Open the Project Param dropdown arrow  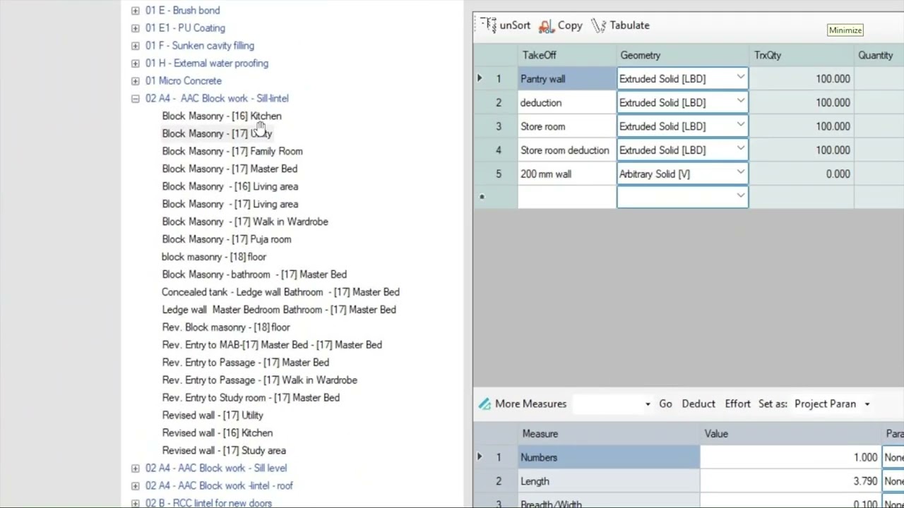[867, 404]
